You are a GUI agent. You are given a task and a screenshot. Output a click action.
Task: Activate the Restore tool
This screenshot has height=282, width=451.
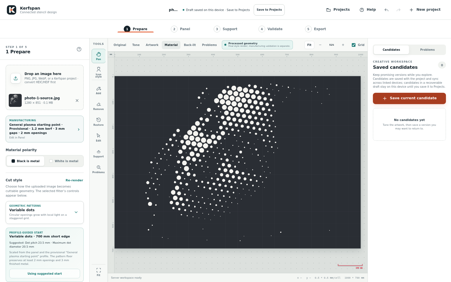point(98,122)
